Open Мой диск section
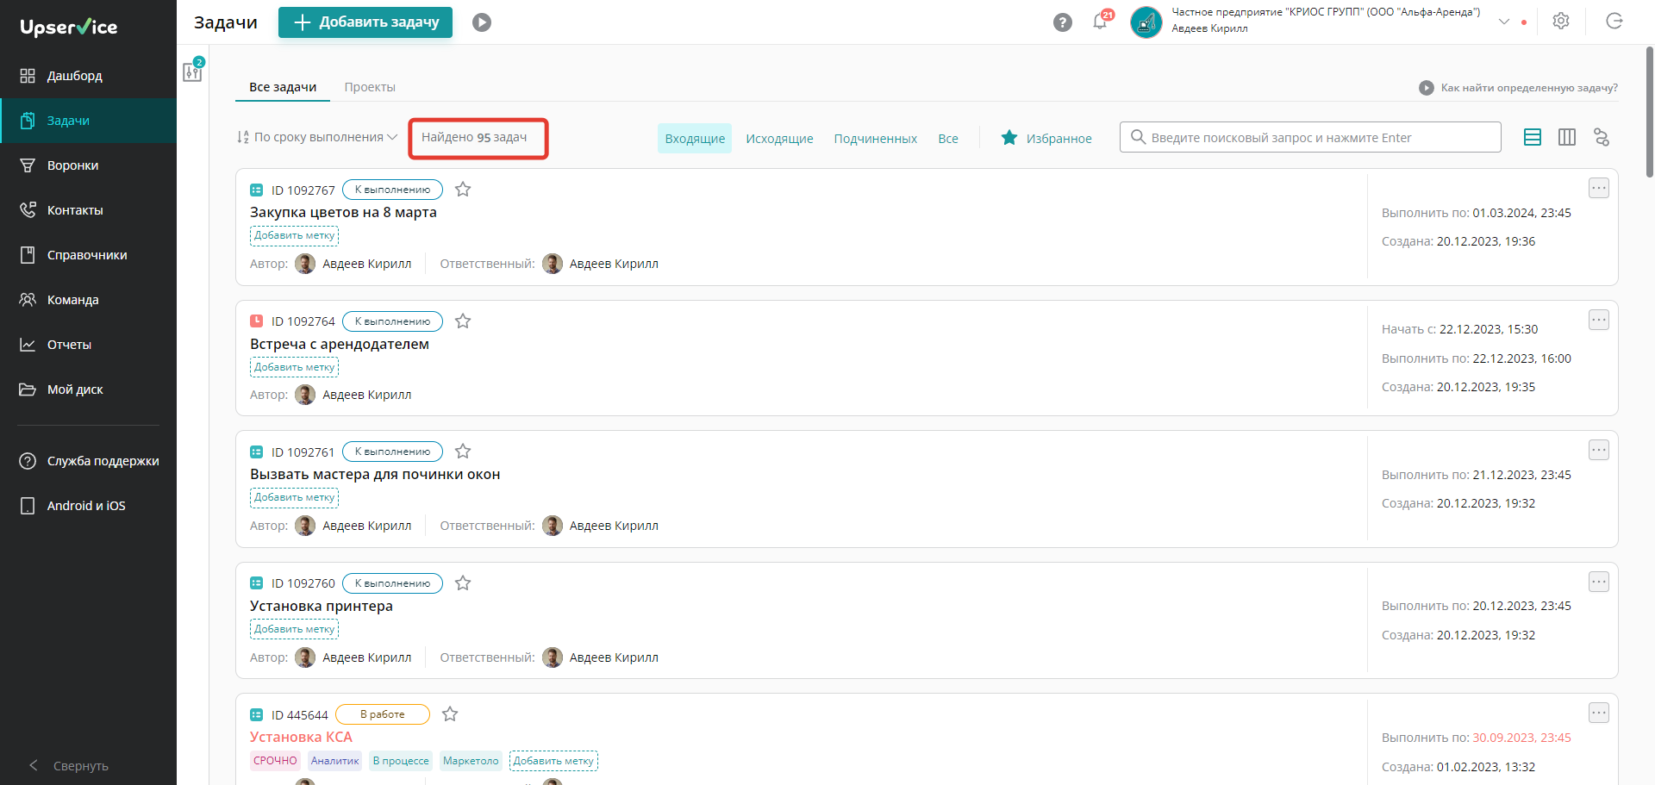Screen dimensions: 1655x785 (88, 389)
